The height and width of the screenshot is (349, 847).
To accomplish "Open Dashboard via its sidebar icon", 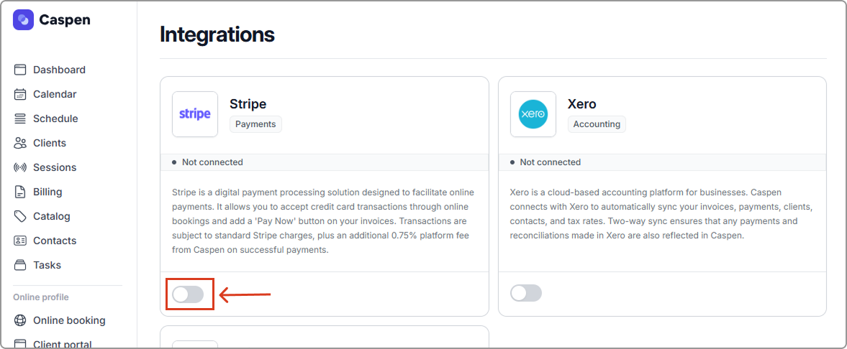I will (x=20, y=70).
